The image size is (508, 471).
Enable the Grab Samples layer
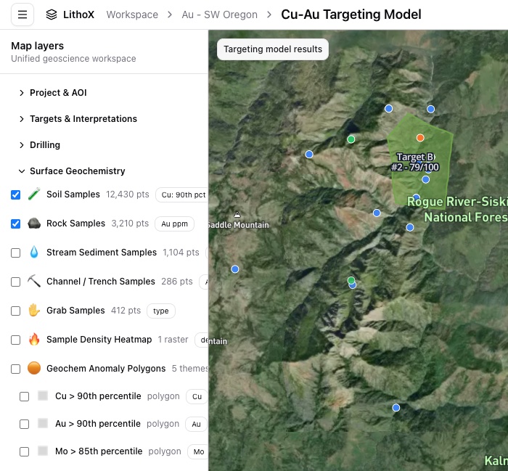tap(15, 311)
